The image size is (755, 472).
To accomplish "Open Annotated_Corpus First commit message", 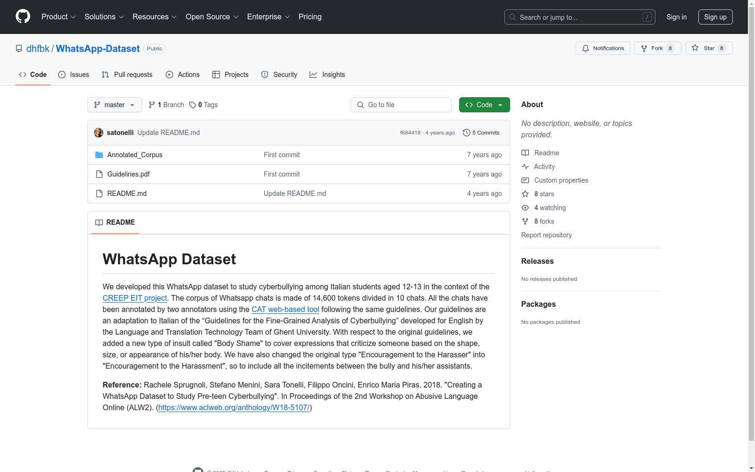I will tap(282, 155).
